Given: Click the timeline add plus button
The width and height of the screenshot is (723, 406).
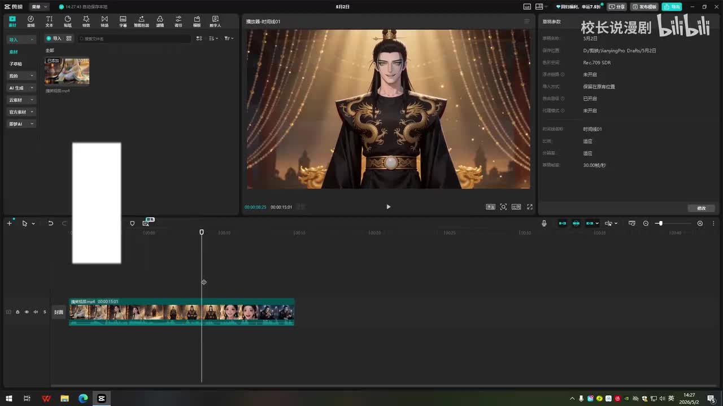Looking at the screenshot, I should 9,223.
